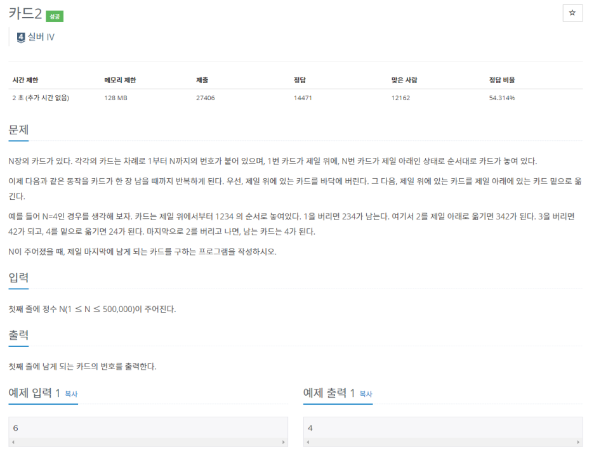Click the 문제 section heading
The image size is (594, 456).
coord(18,130)
